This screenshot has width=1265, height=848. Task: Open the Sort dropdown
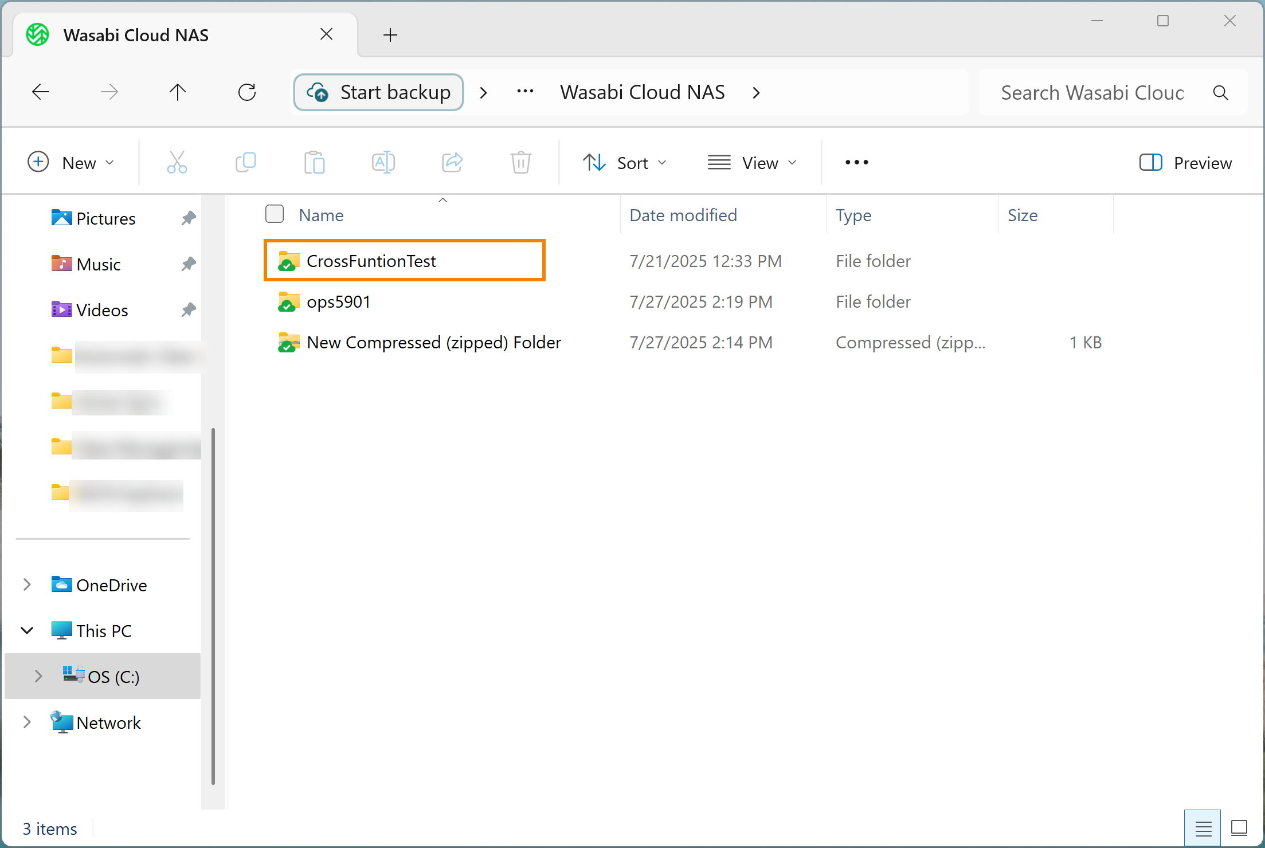click(x=625, y=163)
